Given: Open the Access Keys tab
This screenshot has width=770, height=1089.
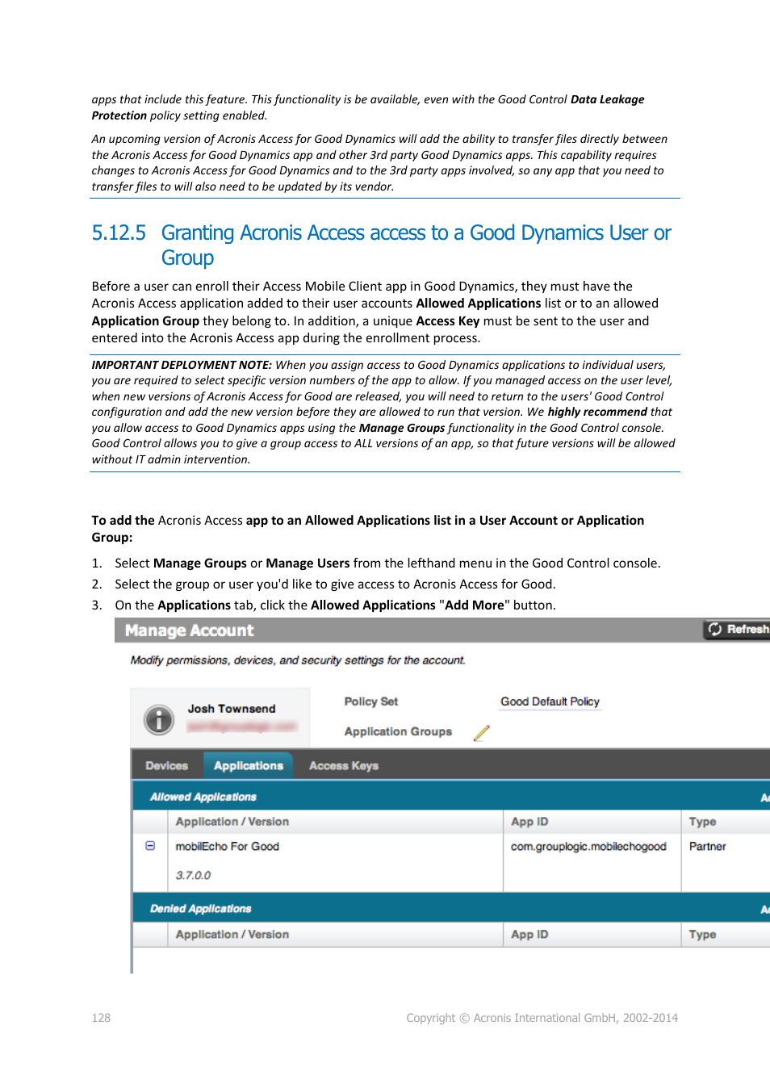Looking at the screenshot, I should pyautogui.click(x=344, y=766).
